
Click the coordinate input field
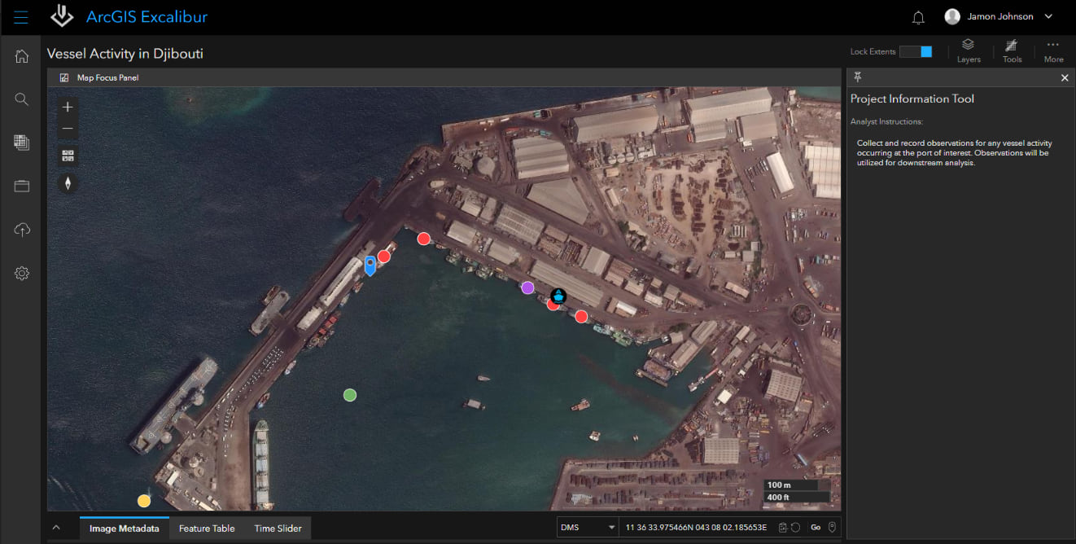(696, 528)
